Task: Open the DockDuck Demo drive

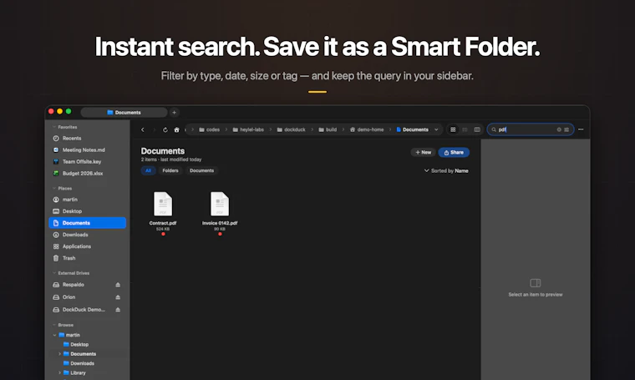Action: pyautogui.click(x=79, y=310)
